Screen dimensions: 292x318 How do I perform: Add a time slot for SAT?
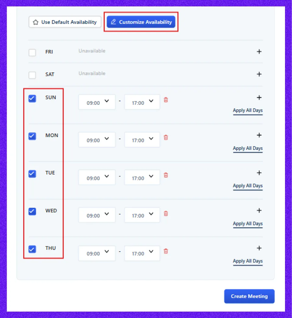259,74
